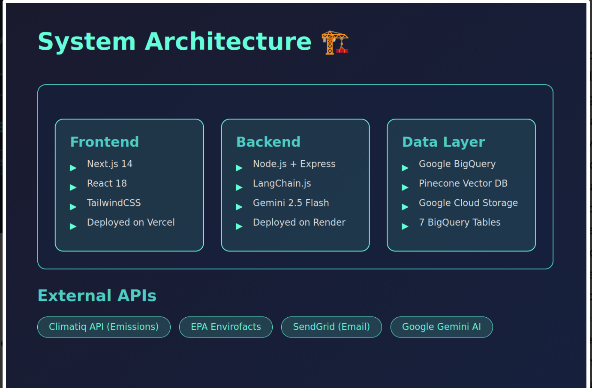Select the Node.js + Express item
Image resolution: width=592 pixels, height=388 pixels.
coord(294,164)
